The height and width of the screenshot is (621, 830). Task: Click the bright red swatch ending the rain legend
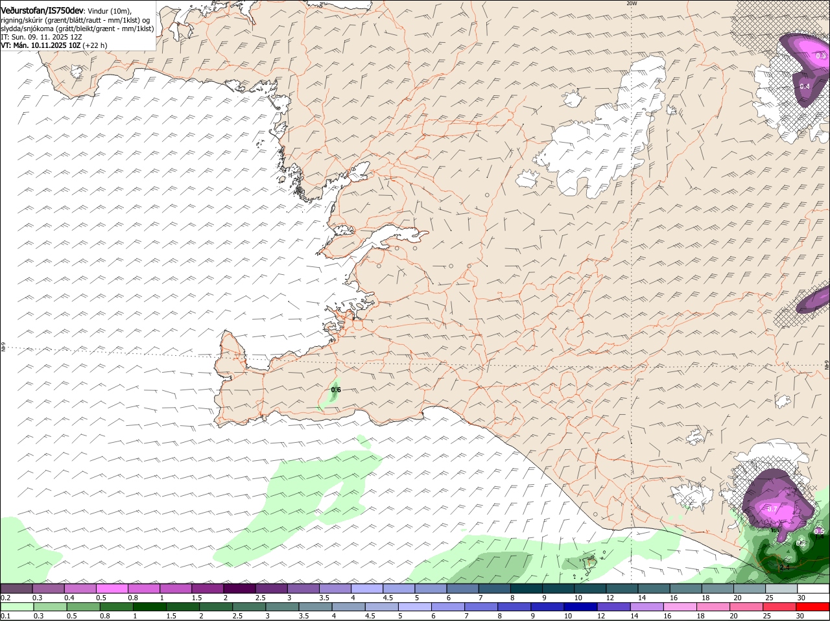[x=813, y=607]
